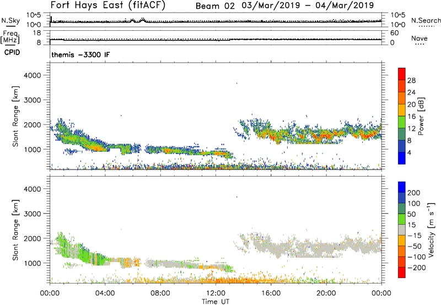Click the '200' tick on velocity colorbar
Viewport: 441px width, 305px height.
click(x=414, y=193)
